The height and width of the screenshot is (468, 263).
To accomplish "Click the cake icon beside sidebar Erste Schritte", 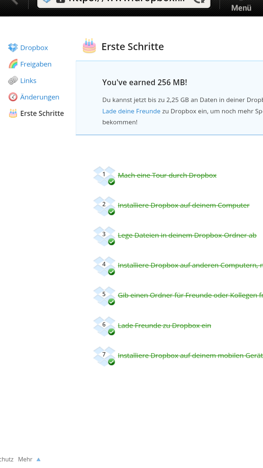I will (x=13, y=113).
